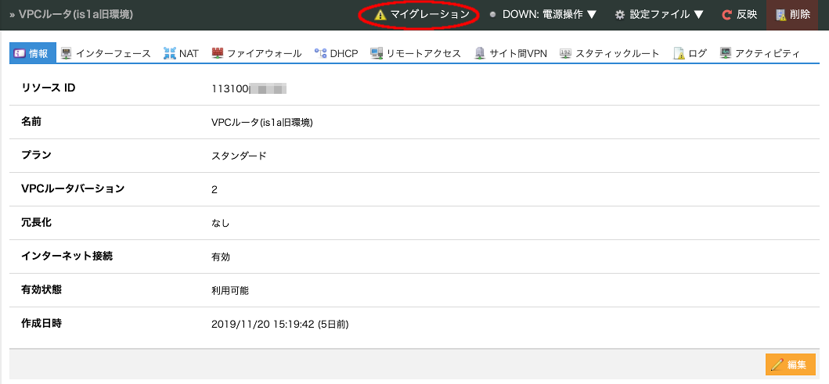Click the pencil icon on 編集
The height and width of the screenshot is (384, 829).
pyautogui.click(x=777, y=364)
